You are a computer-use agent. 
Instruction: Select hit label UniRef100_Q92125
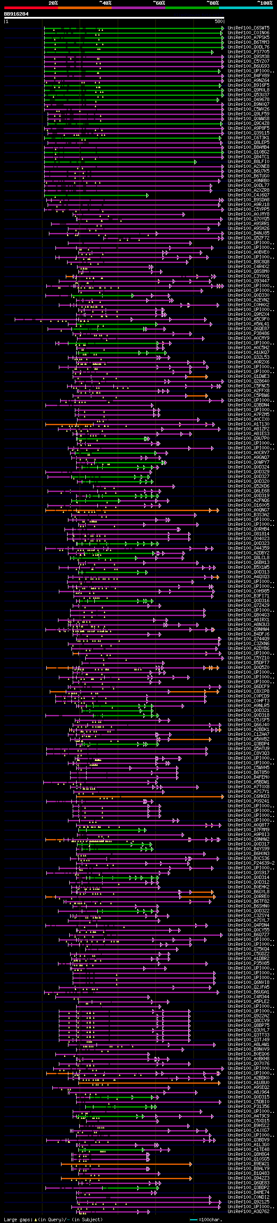tap(248, 1202)
